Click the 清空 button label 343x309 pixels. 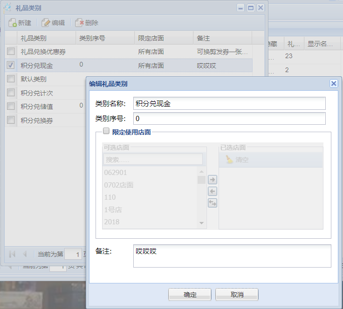click(x=242, y=160)
